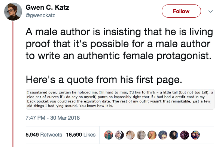Screen dimensions: 222x147
Task: Click the tweet text about the male author
Action: (119, 44)
